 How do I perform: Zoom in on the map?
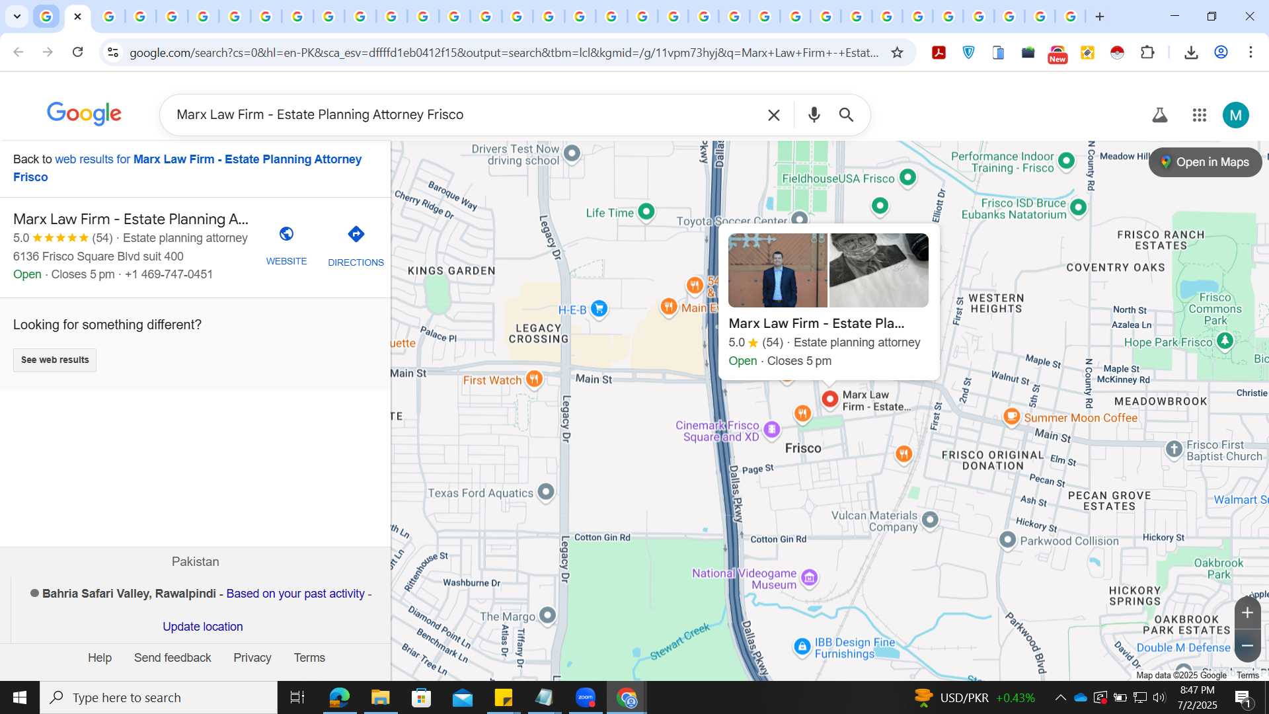tap(1247, 613)
